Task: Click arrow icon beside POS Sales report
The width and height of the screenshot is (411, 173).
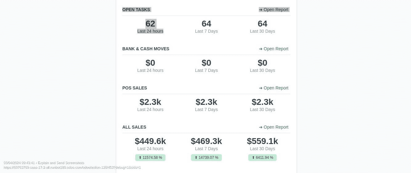Action: [x=261, y=88]
